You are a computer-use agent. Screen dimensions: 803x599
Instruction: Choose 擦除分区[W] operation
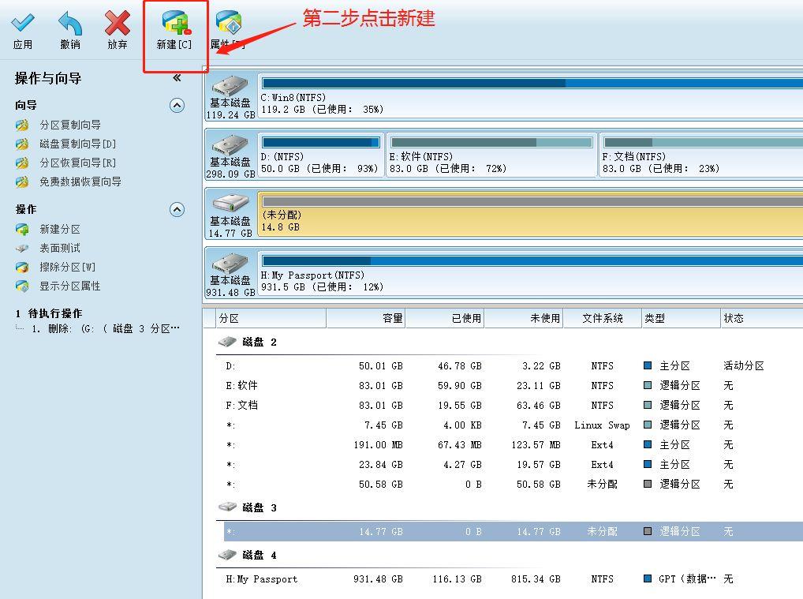[x=68, y=267]
